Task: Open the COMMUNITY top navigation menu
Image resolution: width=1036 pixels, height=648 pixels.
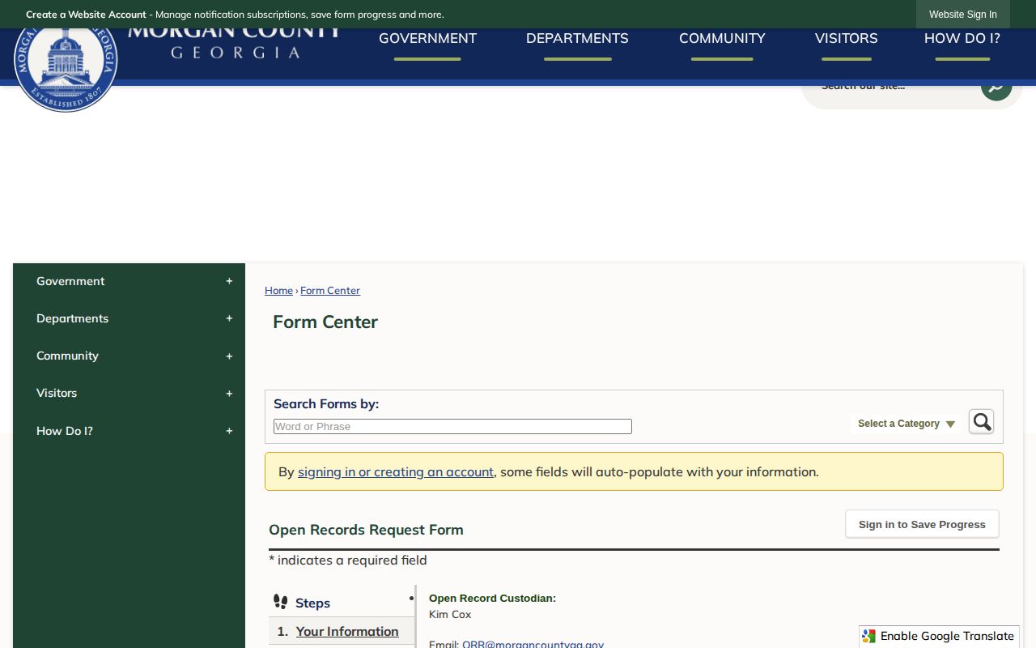Action: click(x=722, y=39)
